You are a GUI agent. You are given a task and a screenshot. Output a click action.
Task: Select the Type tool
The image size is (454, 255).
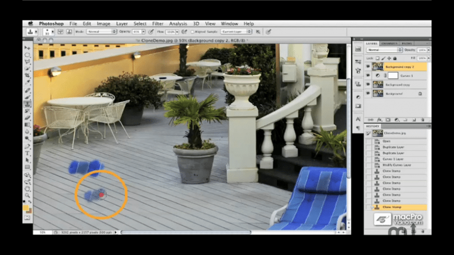coord(28,154)
